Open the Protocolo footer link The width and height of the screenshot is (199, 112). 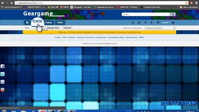pyautogui.click(x=81, y=37)
